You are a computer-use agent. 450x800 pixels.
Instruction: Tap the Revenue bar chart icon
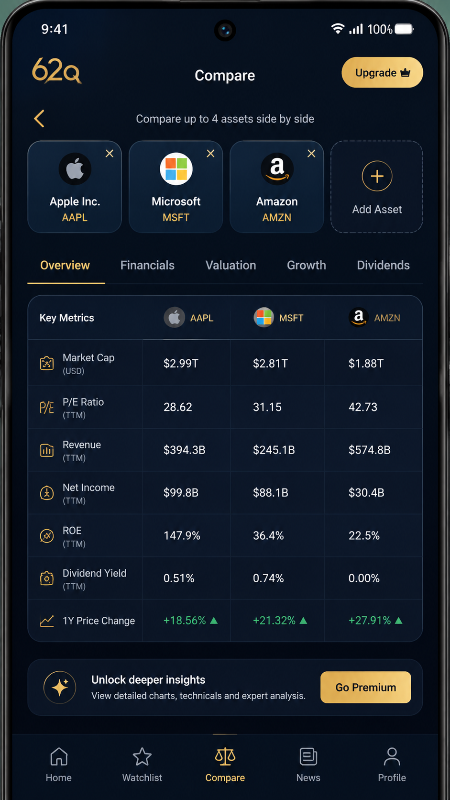coord(46,450)
